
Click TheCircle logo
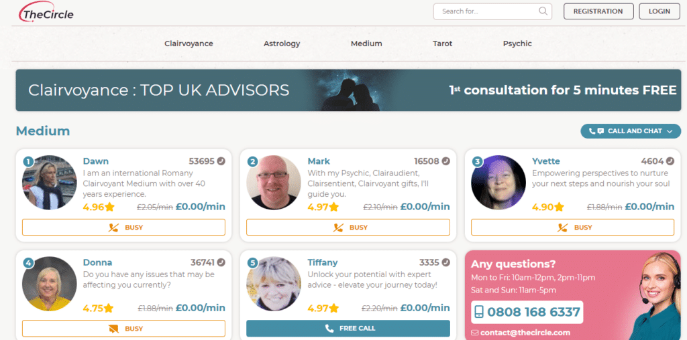pos(46,12)
